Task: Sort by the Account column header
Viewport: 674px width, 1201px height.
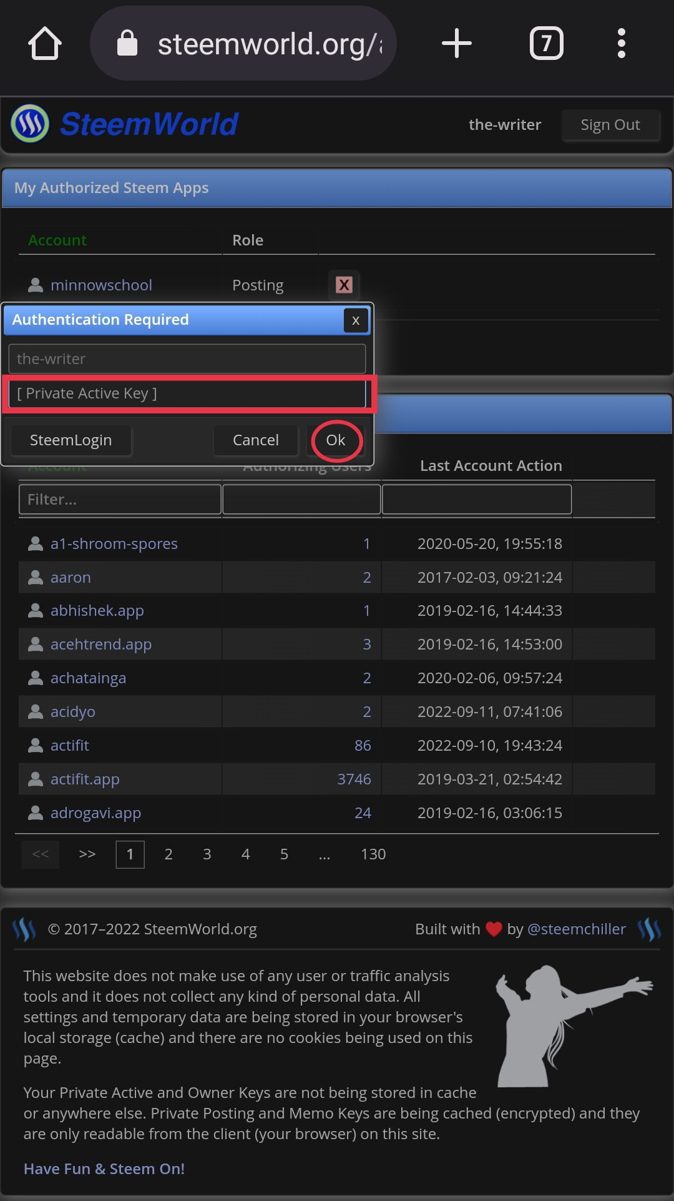Action: tap(57, 240)
